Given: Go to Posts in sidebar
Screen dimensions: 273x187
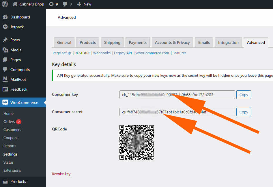Looking at the screenshot, I should tap(15, 40).
